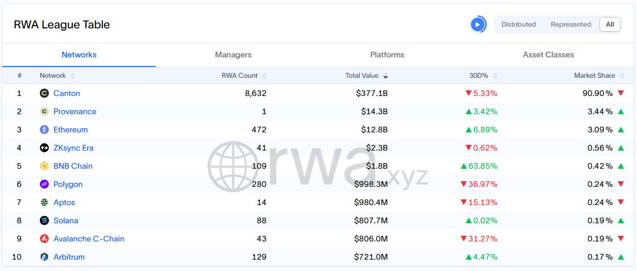Click Polygon's 280 RWA count
Image resolution: width=637 pixels, height=271 pixels.
(259, 184)
